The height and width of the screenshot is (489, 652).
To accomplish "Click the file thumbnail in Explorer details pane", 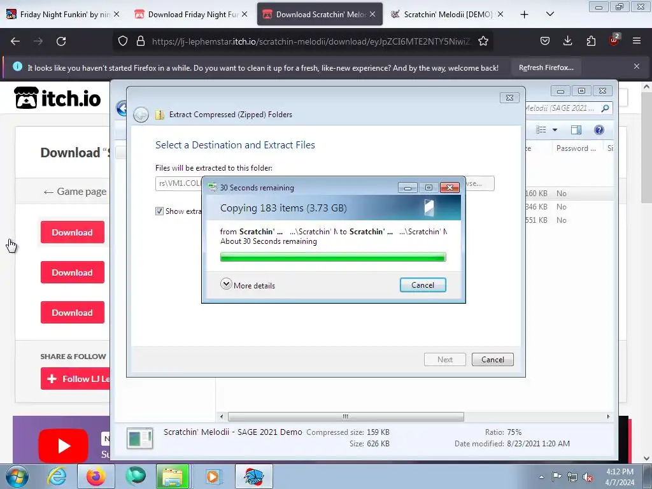I will click(139, 438).
